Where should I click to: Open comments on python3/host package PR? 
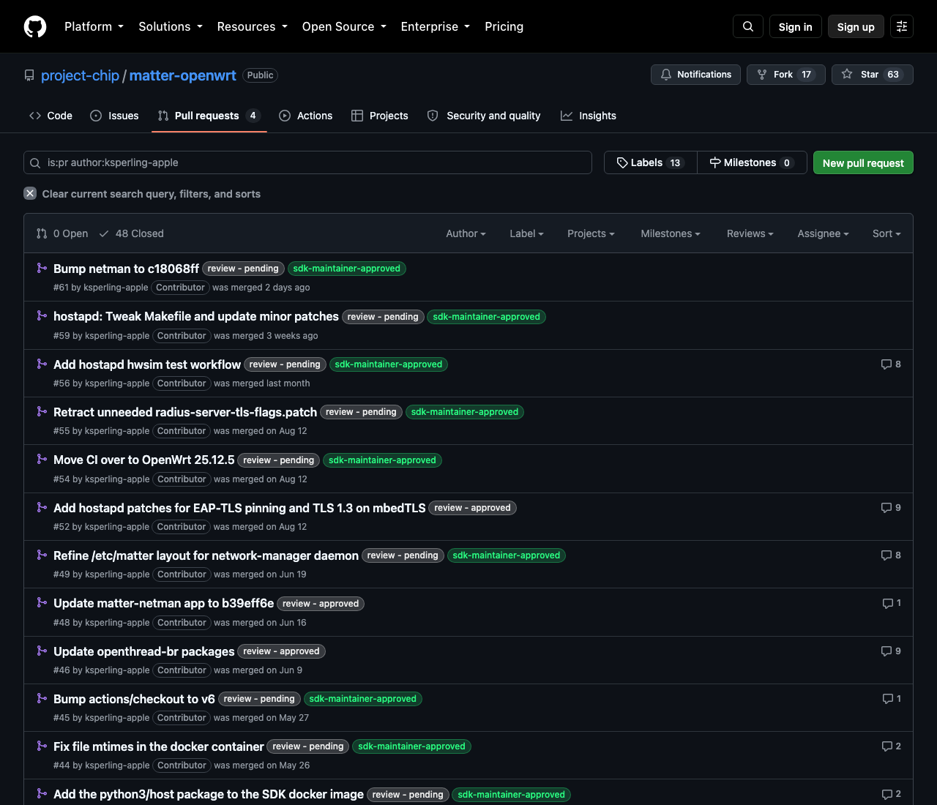pyautogui.click(x=891, y=795)
